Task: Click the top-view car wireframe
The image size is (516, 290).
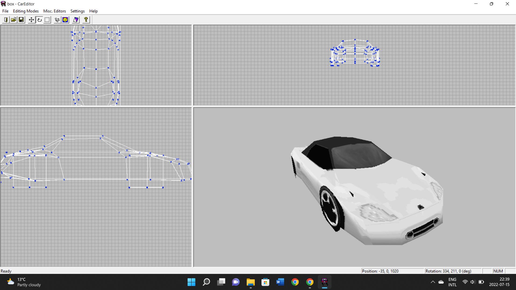Action: point(96,65)
